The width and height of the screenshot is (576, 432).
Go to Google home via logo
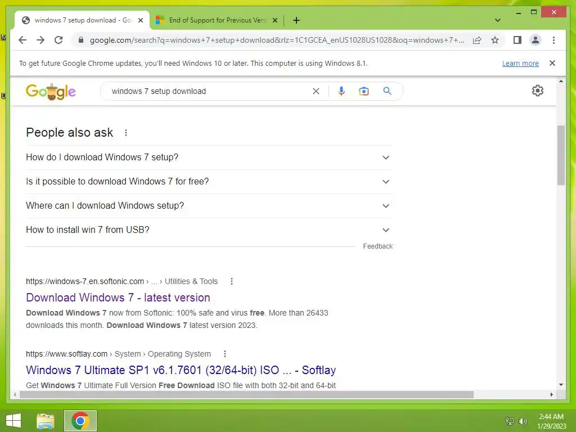[51, 92]
